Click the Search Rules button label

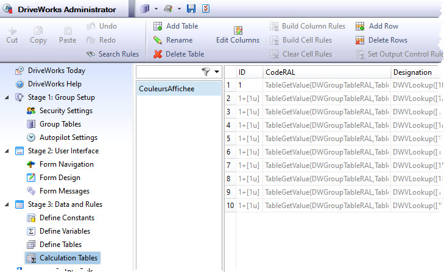tap(119, 54)
